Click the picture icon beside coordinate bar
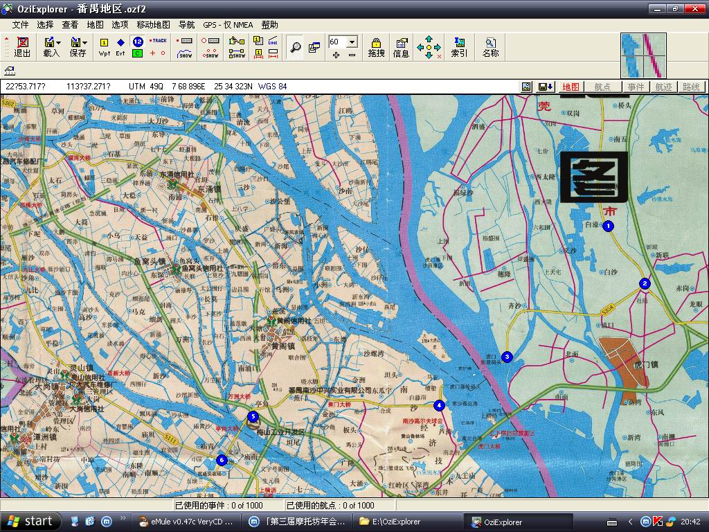Image resolution: width=709 pixels, height=532 pixels. point(526,87)
